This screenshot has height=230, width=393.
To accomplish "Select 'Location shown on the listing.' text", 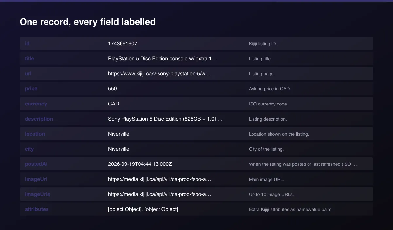I will (279, 134).
